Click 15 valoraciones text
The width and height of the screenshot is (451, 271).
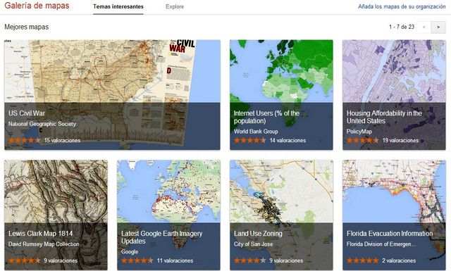tap(62, 141)
